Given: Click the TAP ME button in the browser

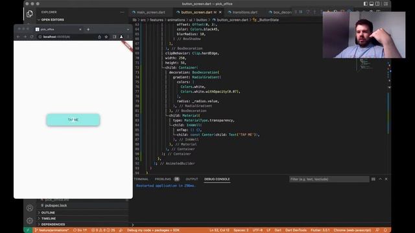Looking at the screenshot, I should (73, 120).
